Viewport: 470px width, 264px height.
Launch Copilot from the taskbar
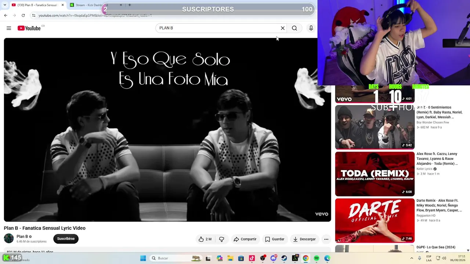point(220,258)
